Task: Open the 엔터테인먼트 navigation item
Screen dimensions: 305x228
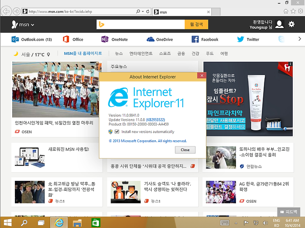Action: click(x=141, y=53)
